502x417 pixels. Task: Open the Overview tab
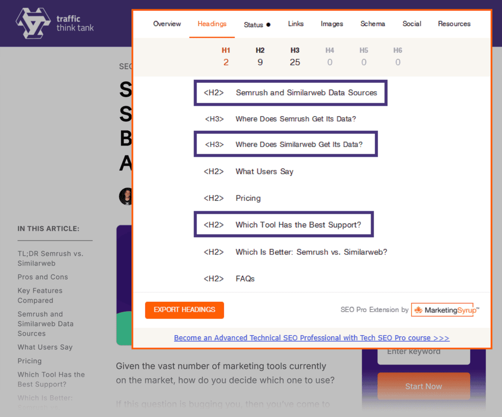coord(167,24)
